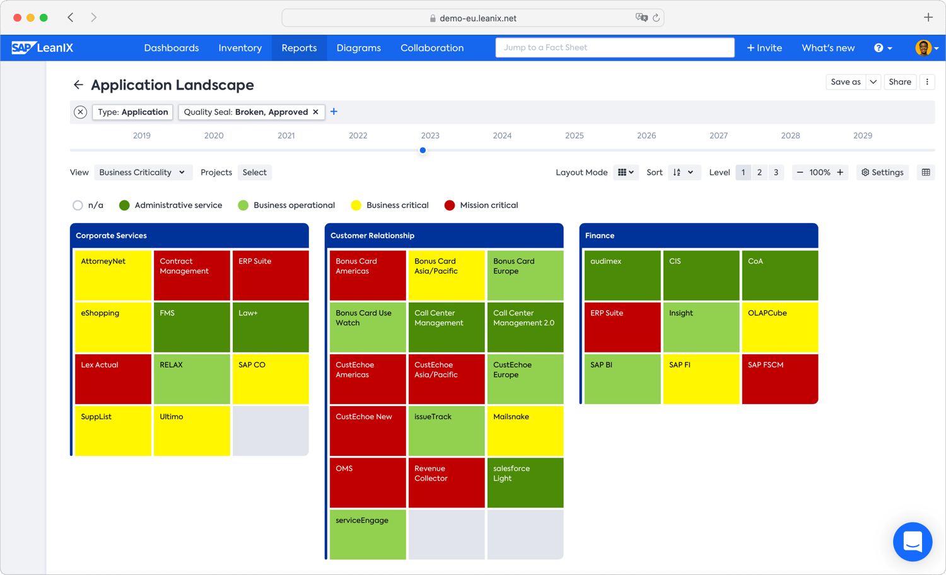Click the Share button
Image resolution: width=946 pixels, height=575 pixels.
[900, 82]
